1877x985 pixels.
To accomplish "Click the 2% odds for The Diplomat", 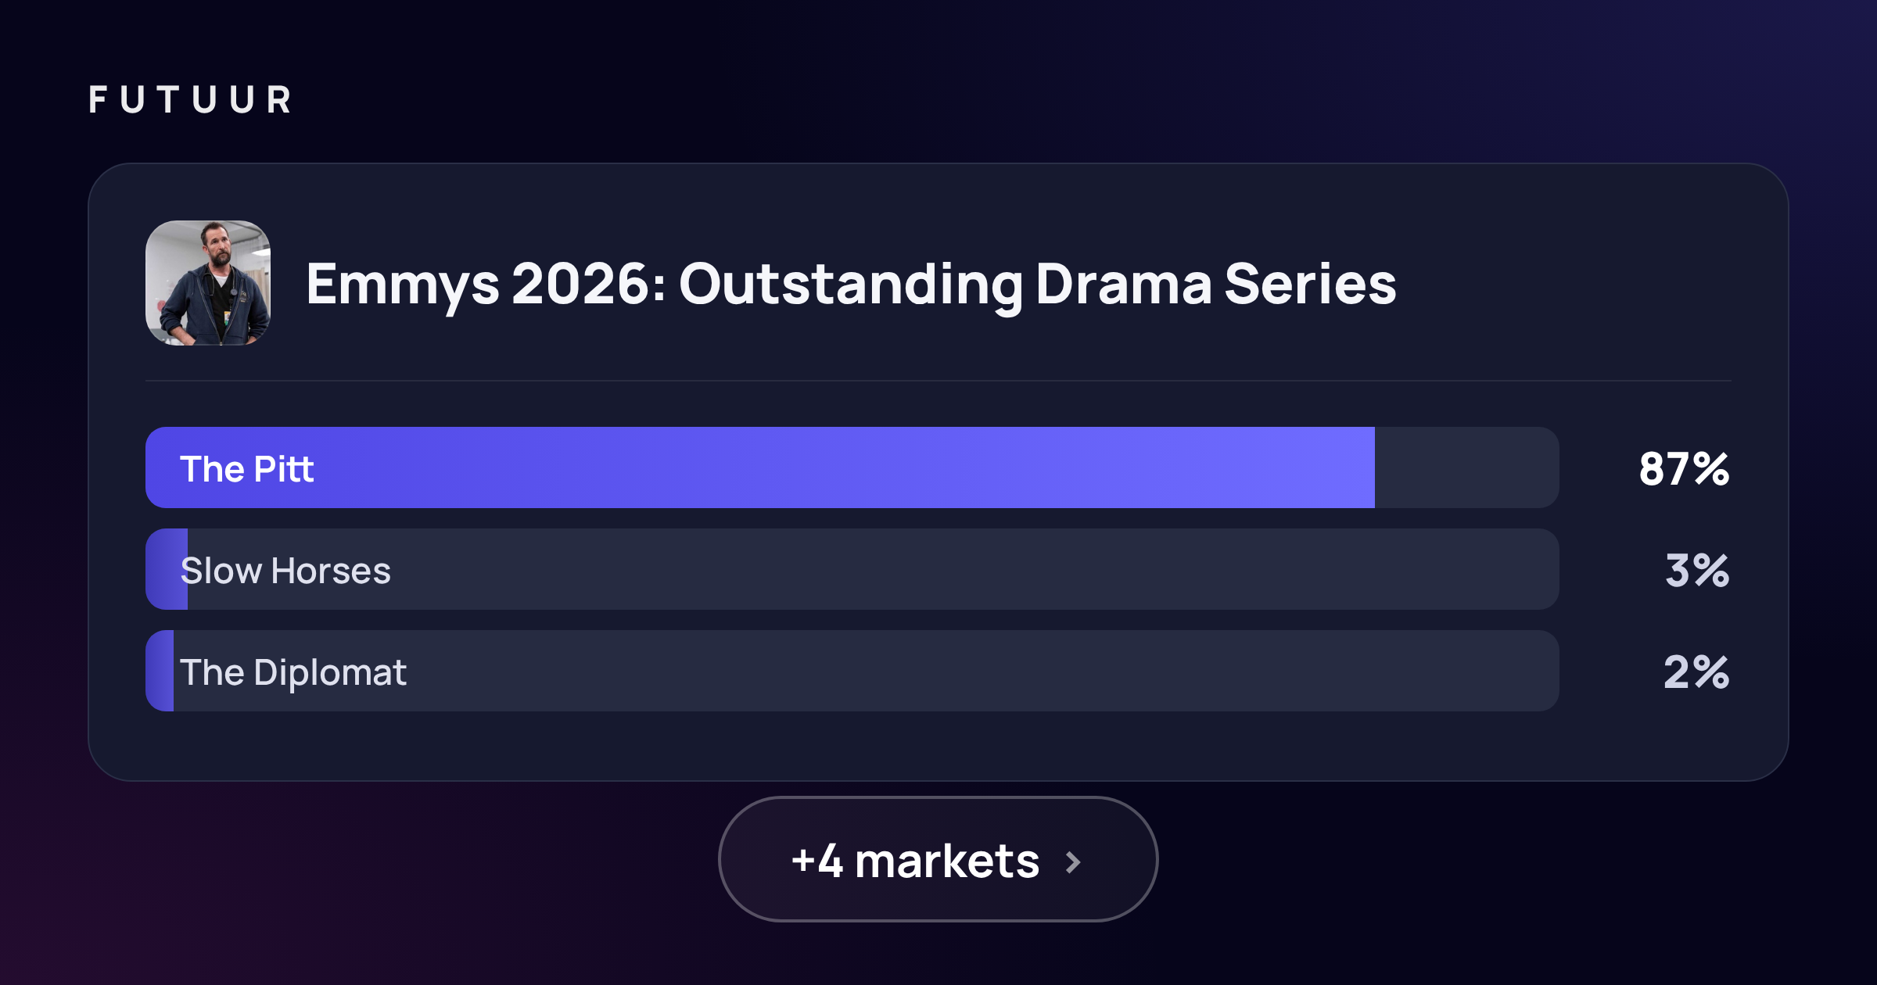I will point(1696,672).
